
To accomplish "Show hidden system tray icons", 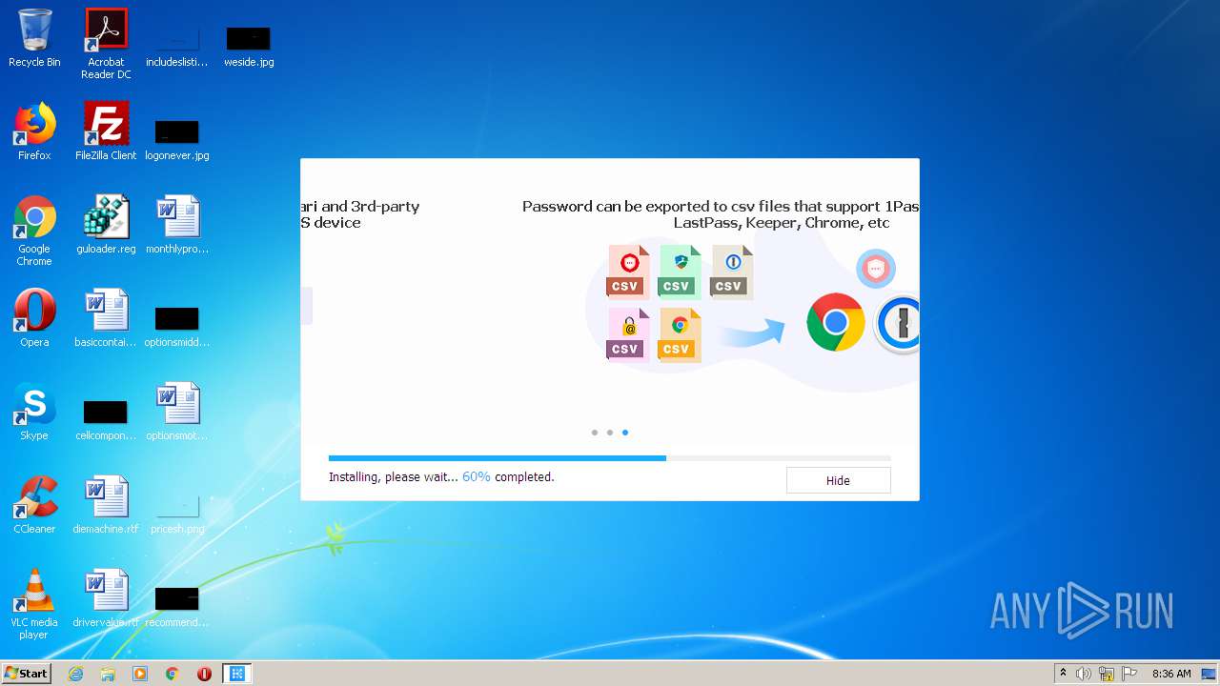I will coord(1063,674).
